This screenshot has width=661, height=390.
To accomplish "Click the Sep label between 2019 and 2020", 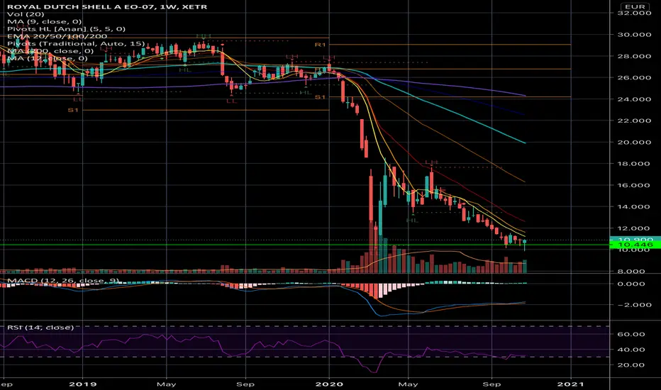I will [245, 384].
